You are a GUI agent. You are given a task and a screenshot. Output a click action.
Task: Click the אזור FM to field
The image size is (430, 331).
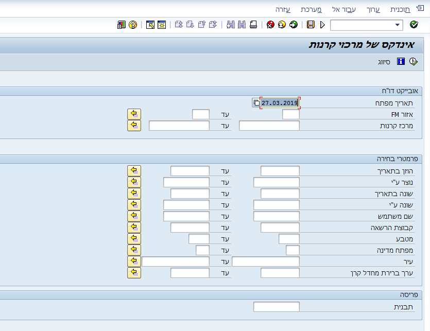click(x=201, y=114)
